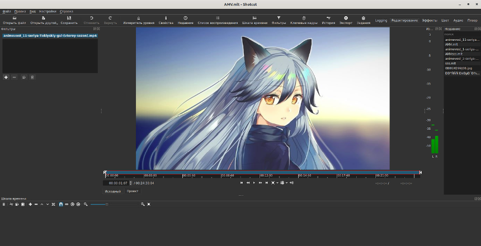Cut the selected clip in timeline toolbar

point(11,204)
